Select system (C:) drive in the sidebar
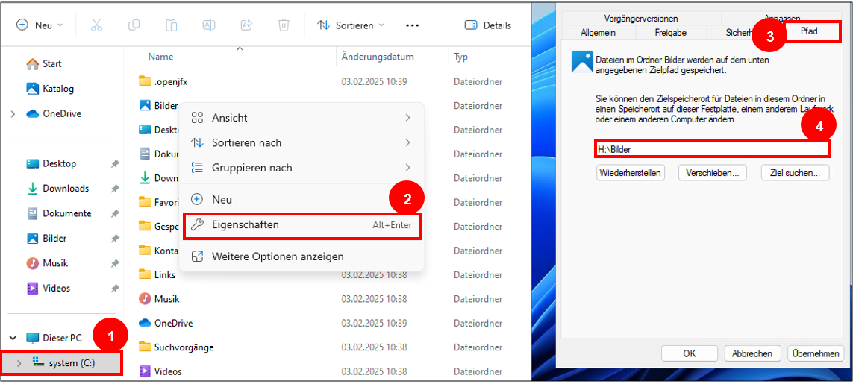853x384 pixels. click(x=63, y=363)
